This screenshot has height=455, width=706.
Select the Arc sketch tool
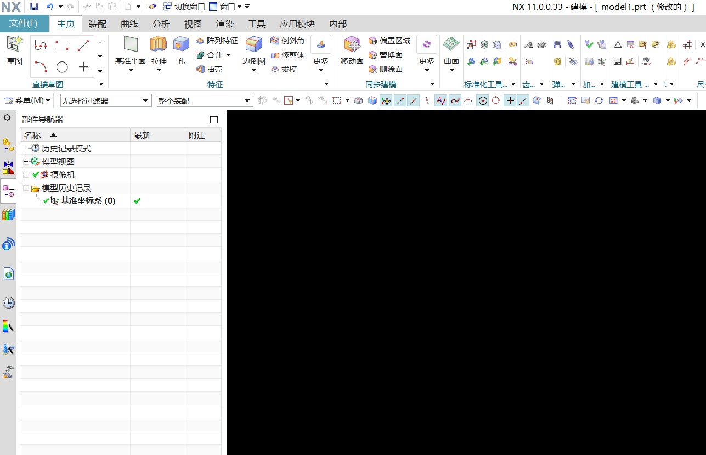tap(41, 67)
